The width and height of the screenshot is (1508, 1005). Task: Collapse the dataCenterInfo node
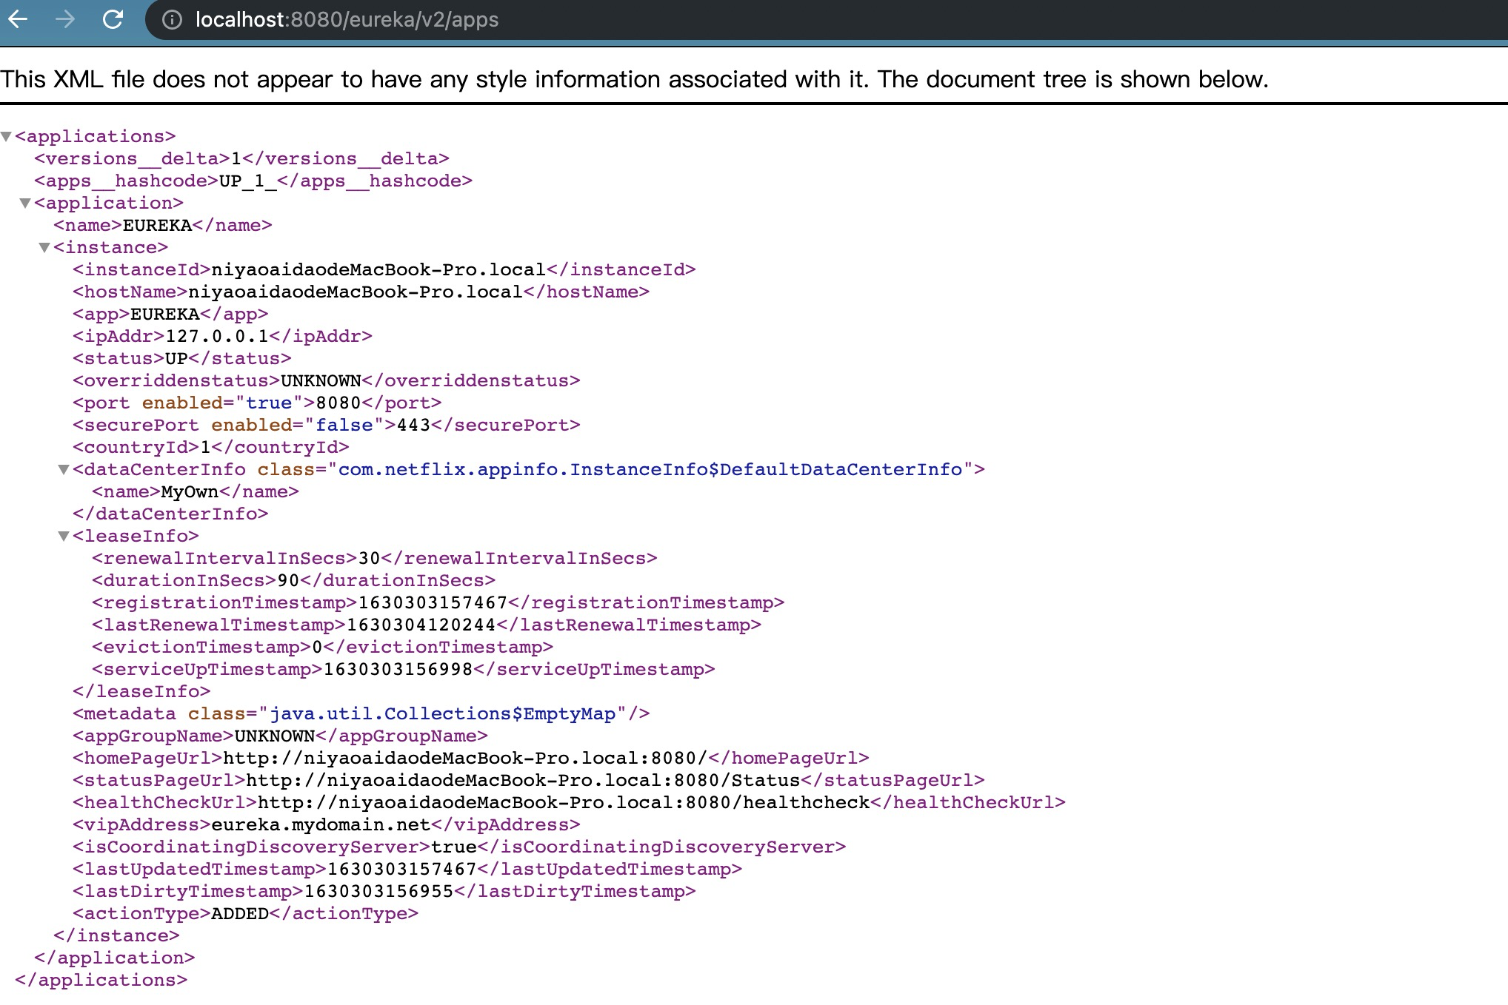click(x=64, y=470)
